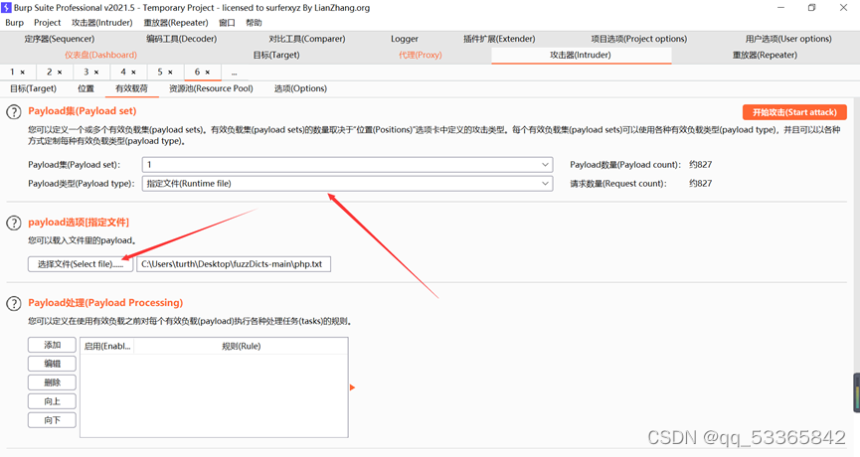This screenshot has height=457, width=860.
Task: Switch to the main Repeater tab
Action: tap(766, 55)
